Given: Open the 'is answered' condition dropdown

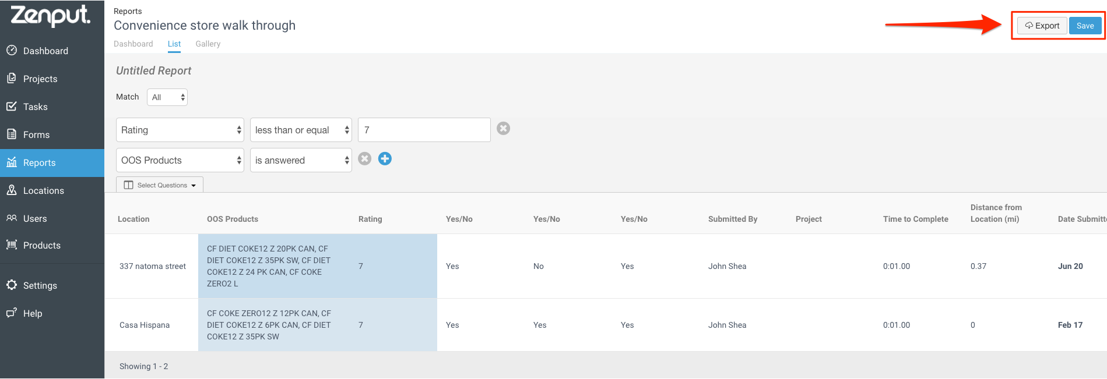Looking at the screenshot, I should click(301, 160).
